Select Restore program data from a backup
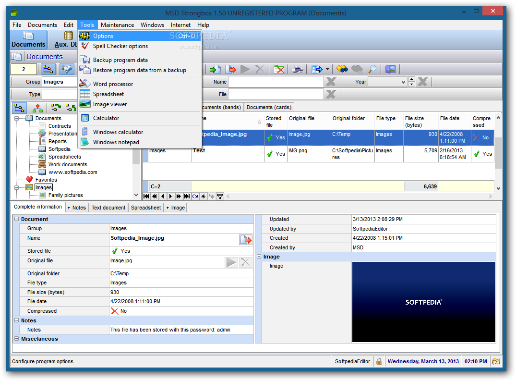Image resolution: width=516 pixels, height=381 pixels. [140, 70]
